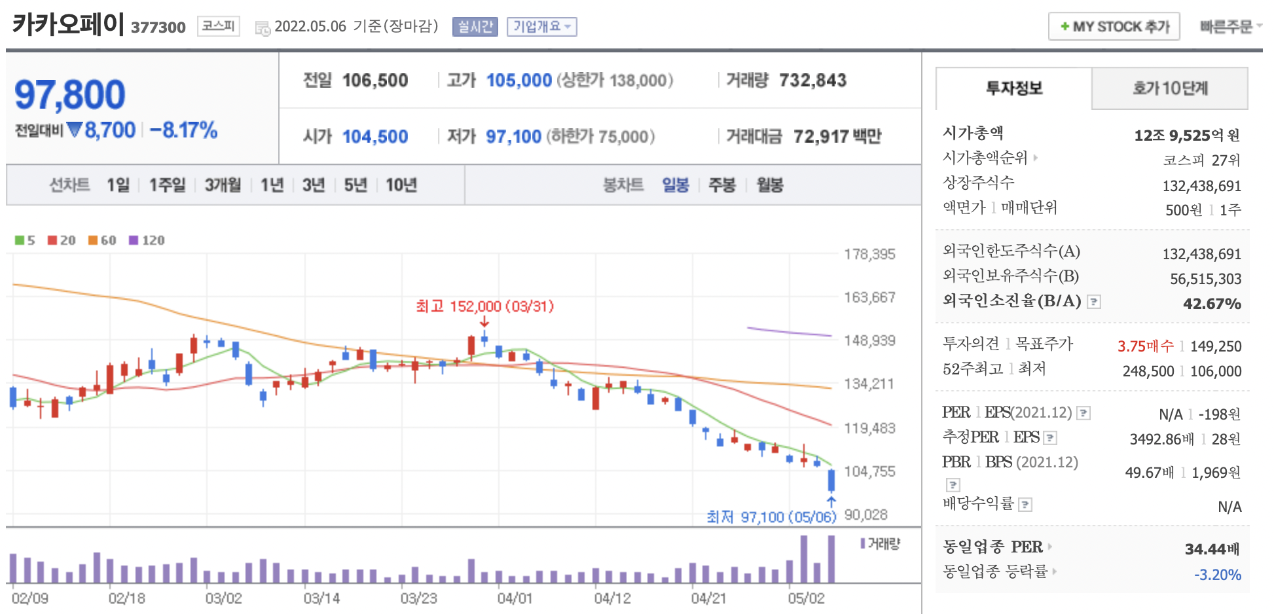Image resolution: width=1274 pixels, height=614 pixels.
Task: Select the 주봉 candlestick chart
Action: [722, 185]
